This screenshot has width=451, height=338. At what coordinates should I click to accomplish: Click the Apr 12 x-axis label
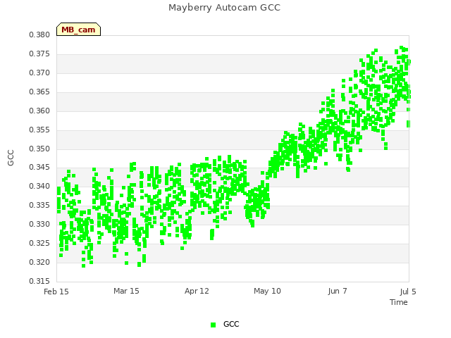pos(197,291)
